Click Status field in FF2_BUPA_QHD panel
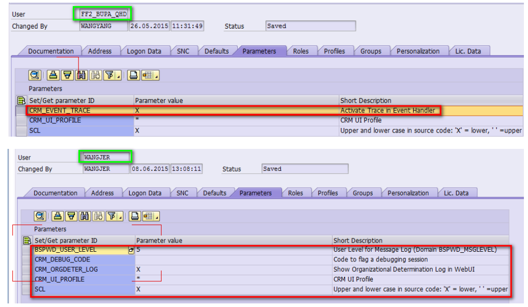 tap(311, 26)
